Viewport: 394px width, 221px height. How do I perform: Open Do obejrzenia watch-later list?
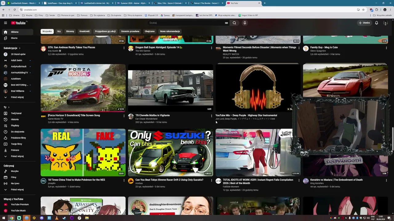pyautogui.click(x=18, y=132)
